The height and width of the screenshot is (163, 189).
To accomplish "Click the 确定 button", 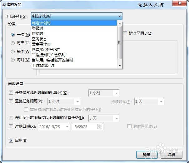I will 147,155.
